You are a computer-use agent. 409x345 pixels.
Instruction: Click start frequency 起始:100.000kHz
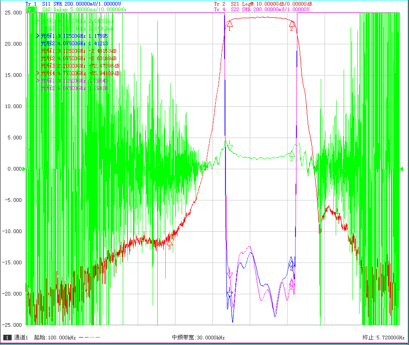click(x=55, y=338)
